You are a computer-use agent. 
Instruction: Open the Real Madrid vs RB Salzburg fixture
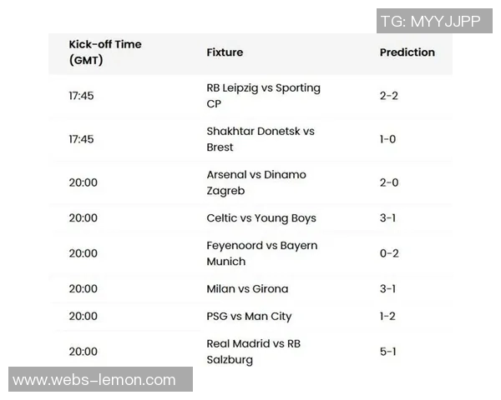point(253,352)
